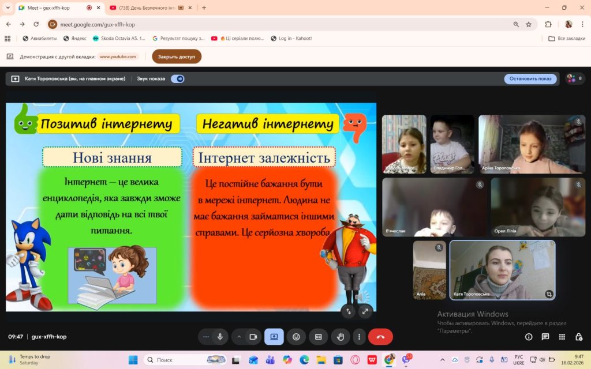End the call with red hang-up button

pos(380,337)
